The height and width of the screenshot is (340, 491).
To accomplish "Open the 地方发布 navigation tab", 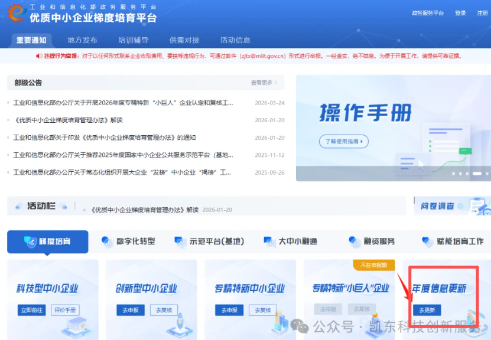I will [x=82, y=40].
